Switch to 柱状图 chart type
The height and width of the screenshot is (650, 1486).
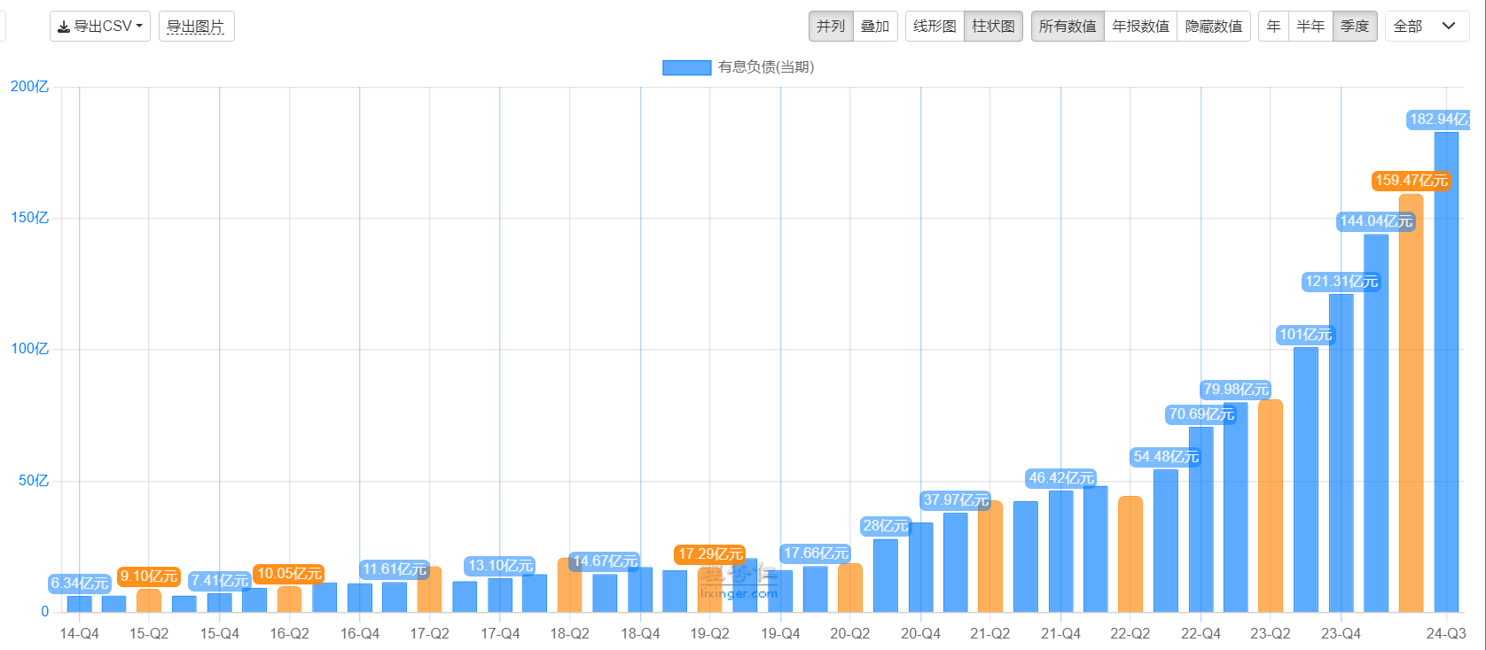click(x=993, y=27)
